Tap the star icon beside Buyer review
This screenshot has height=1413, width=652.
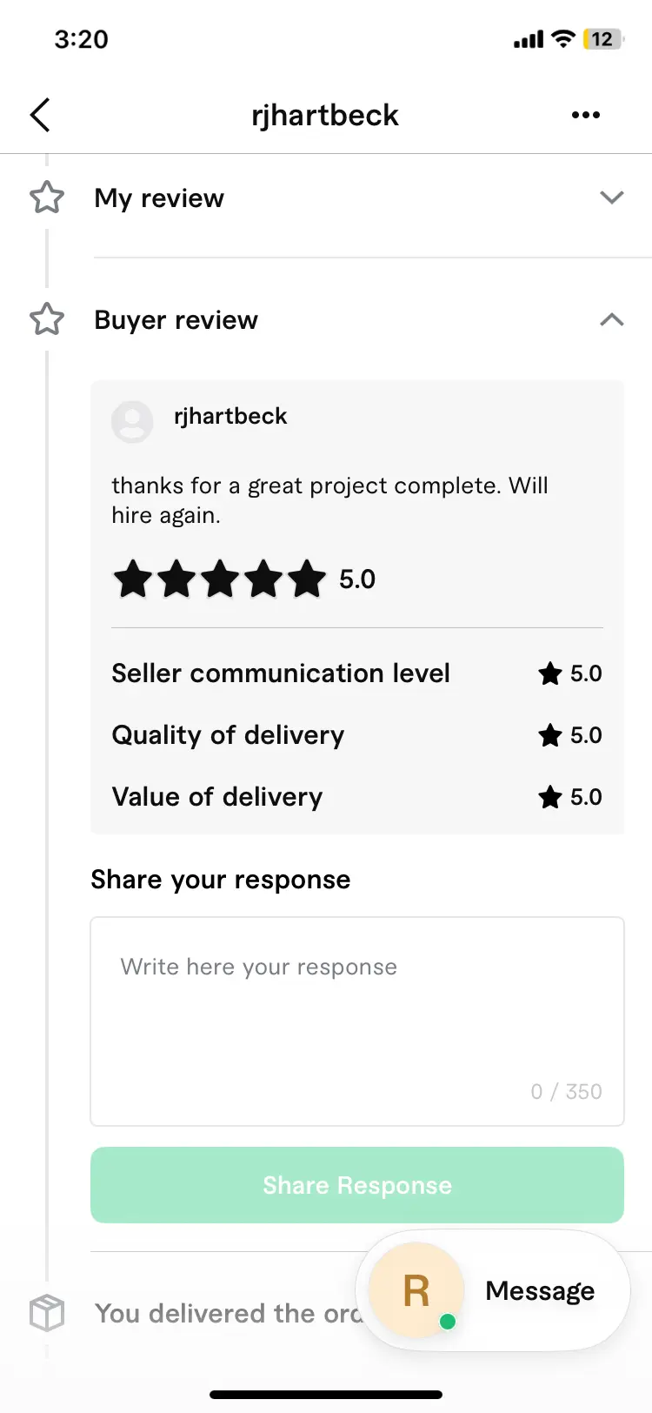tap(47, 319)
